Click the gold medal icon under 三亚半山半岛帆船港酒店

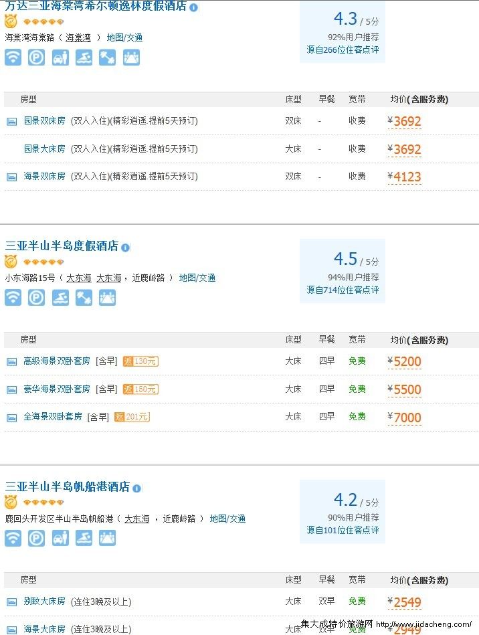pos(11,503)
